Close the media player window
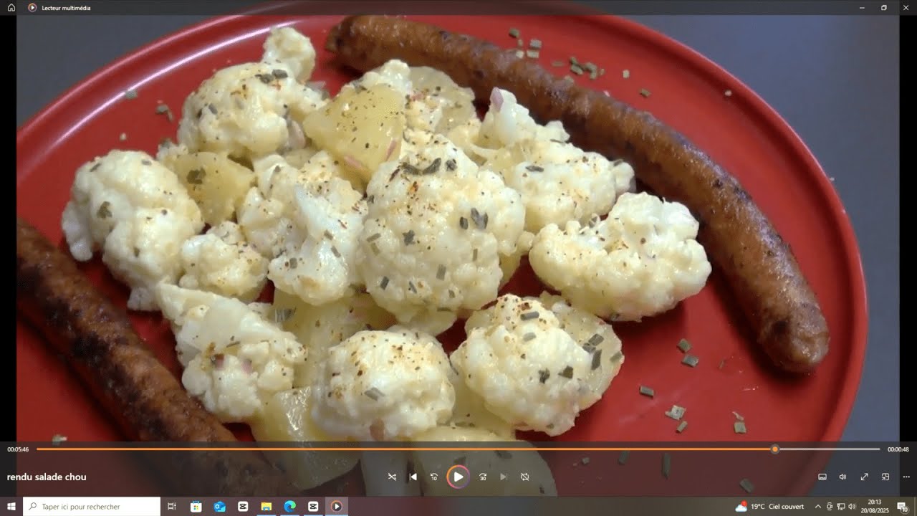 906,7
